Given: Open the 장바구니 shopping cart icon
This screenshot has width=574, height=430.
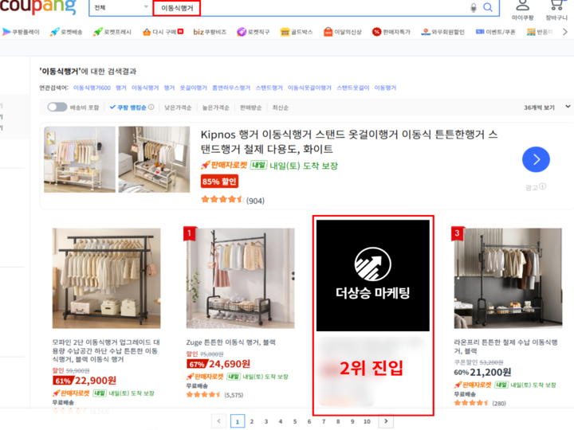Looking at the screenshot, I should pyautogui.click(x=556, y=8).
